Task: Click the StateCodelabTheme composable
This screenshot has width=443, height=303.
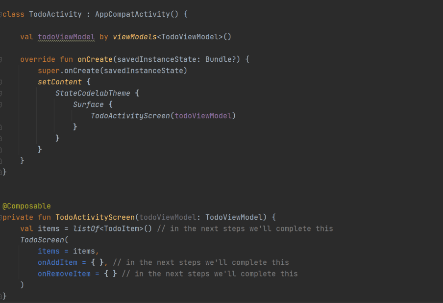Action: tap(93, 93)
